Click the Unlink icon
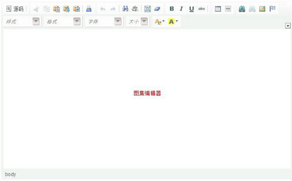The width and height of the screenshot is (292, 181). click(x=252, y=9)
